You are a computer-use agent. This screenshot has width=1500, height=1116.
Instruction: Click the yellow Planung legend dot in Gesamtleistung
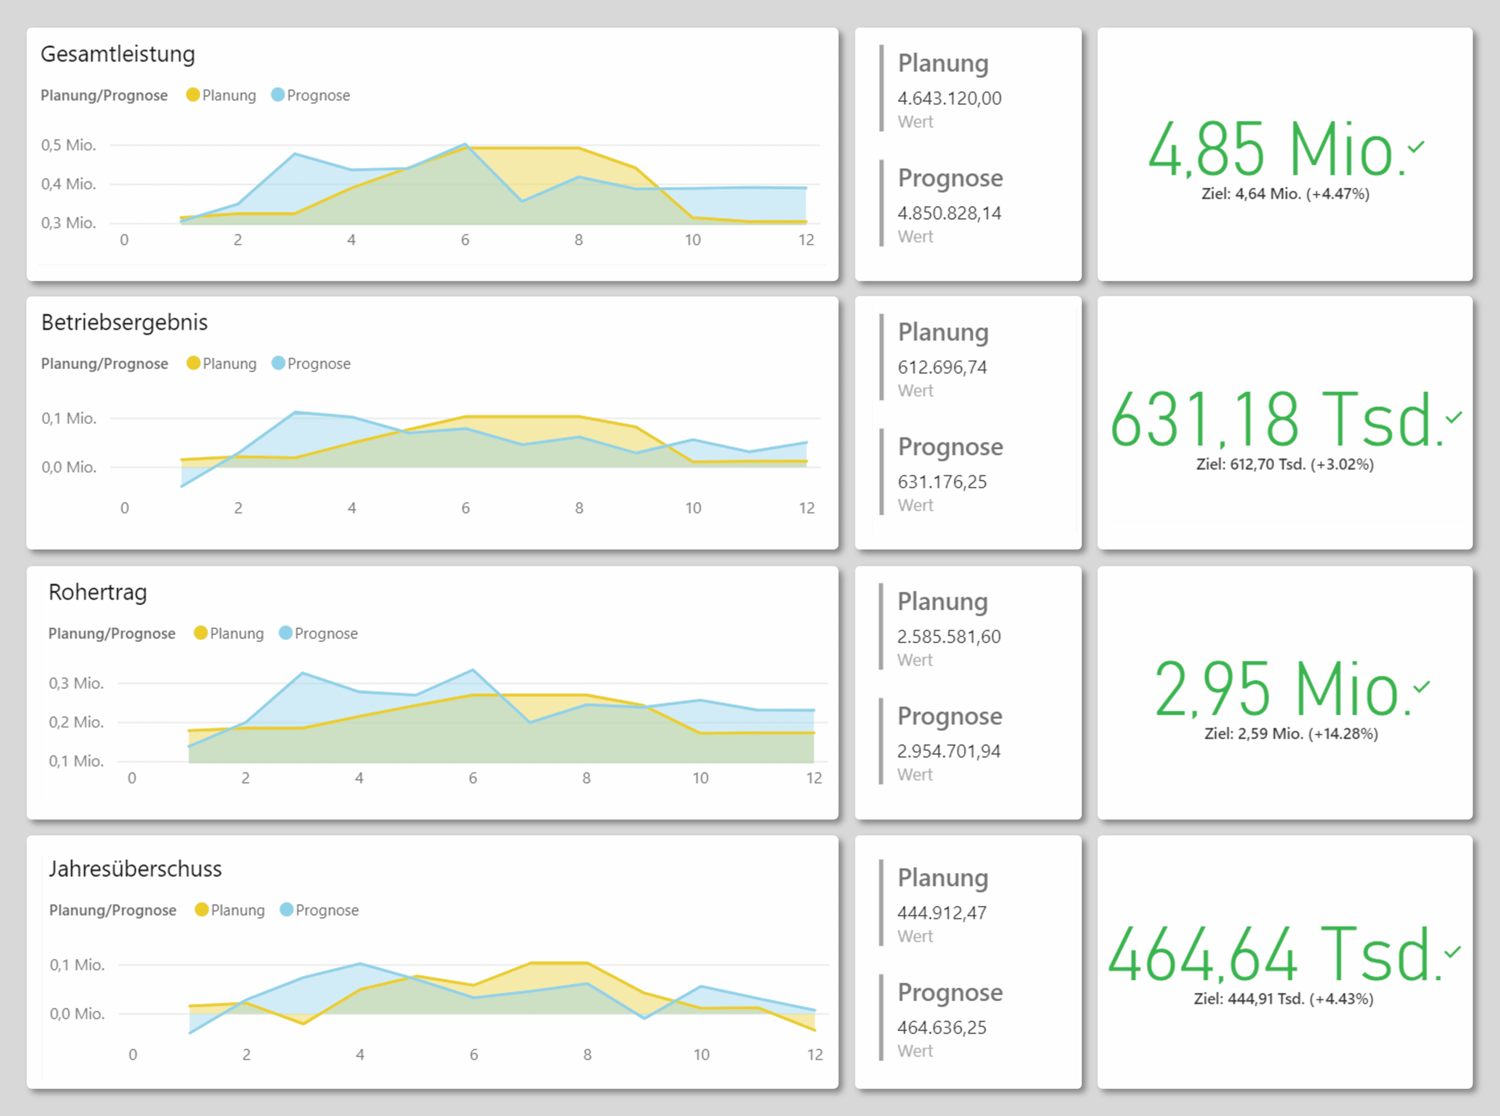[x=193, y=94]
